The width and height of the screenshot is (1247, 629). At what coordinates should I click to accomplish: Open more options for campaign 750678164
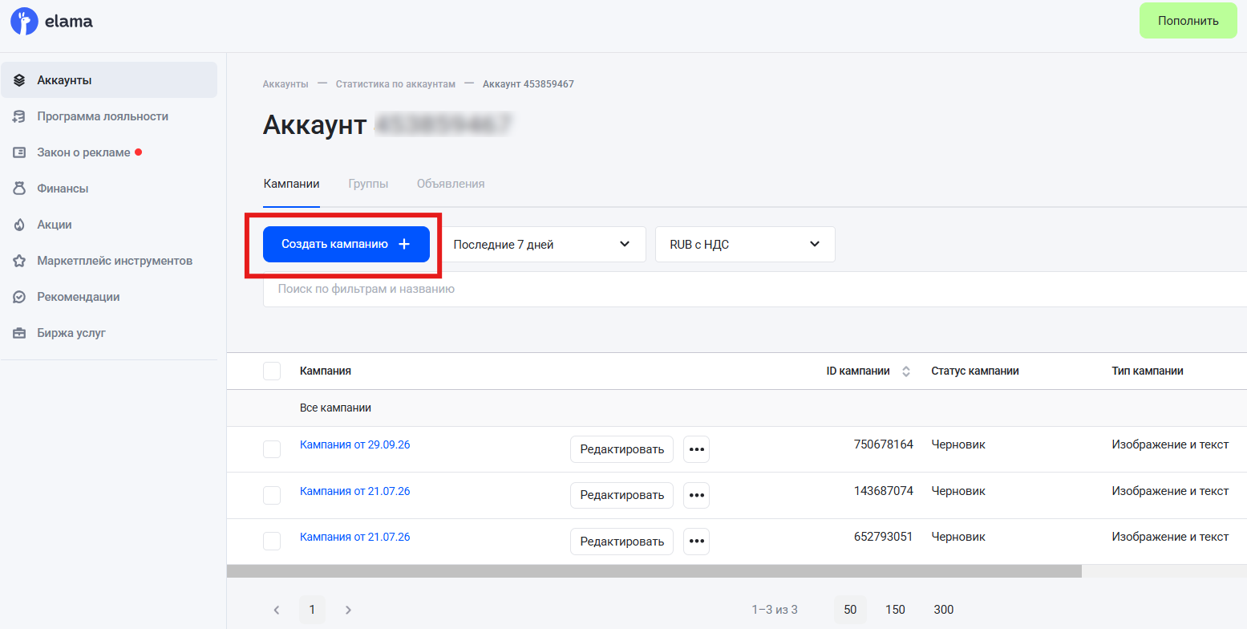[x=696, y=449]
